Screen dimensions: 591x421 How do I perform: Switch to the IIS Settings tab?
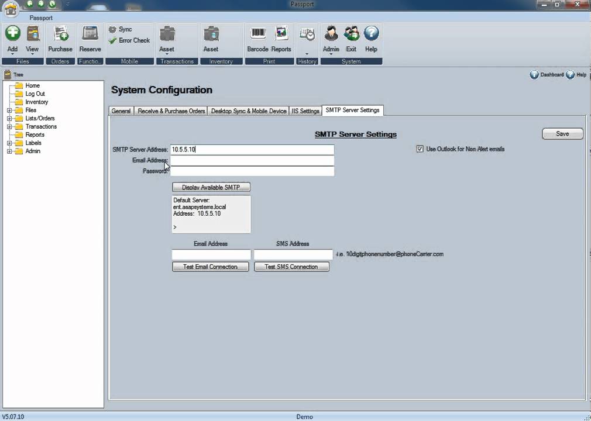[x=305, y=111]
